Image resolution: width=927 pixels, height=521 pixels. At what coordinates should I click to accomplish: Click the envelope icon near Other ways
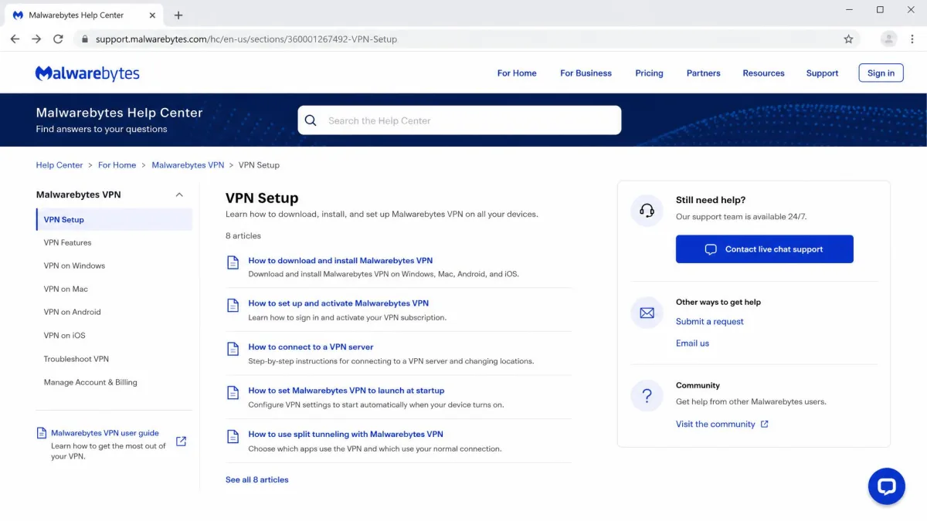point(647,313)
